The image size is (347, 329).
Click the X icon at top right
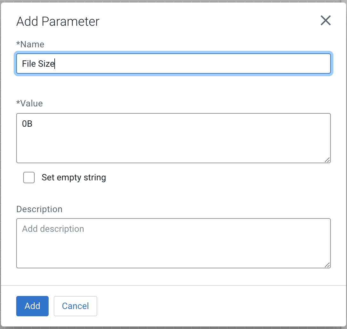point(326,21)
